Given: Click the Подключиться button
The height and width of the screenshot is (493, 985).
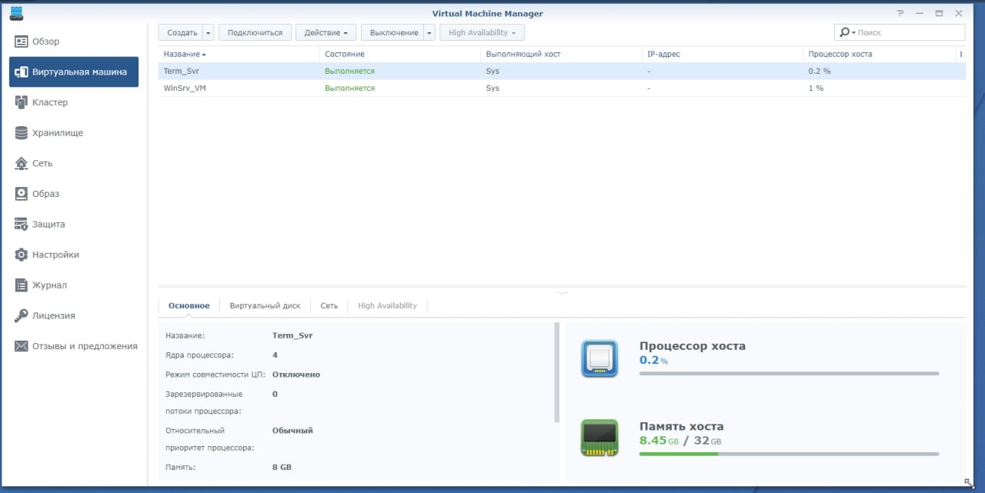Looking at the screenshot, I should point(255,33).
